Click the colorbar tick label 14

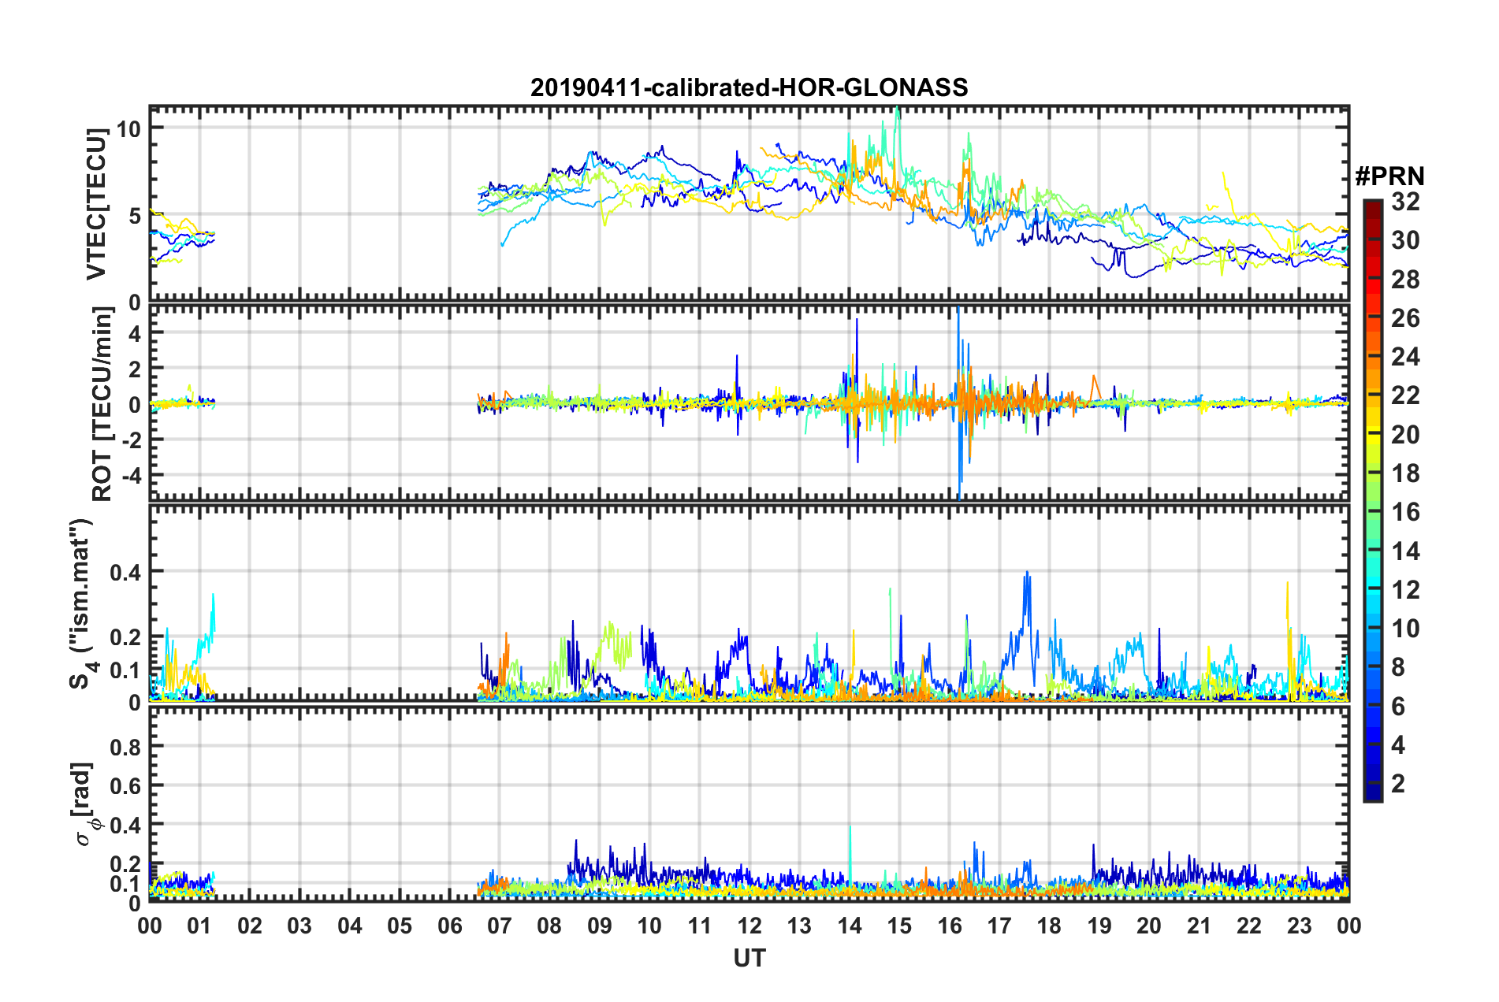tap(1405, 551)
